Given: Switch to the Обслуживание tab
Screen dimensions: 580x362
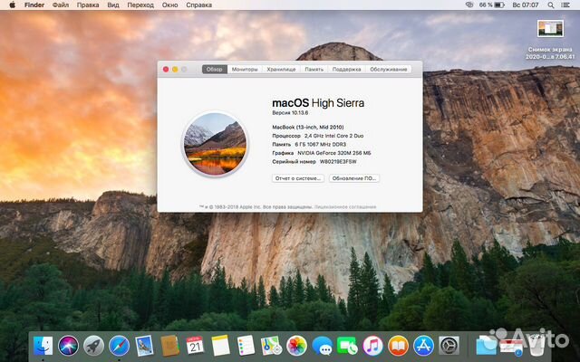Looking at the screenshot, I should [389, 69].
